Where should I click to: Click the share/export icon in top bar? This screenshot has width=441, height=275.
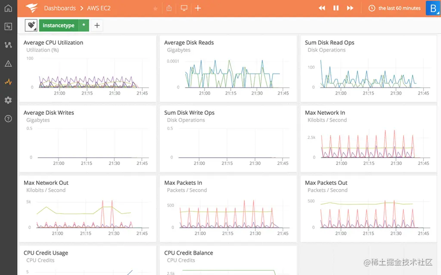tap(169, 8)
